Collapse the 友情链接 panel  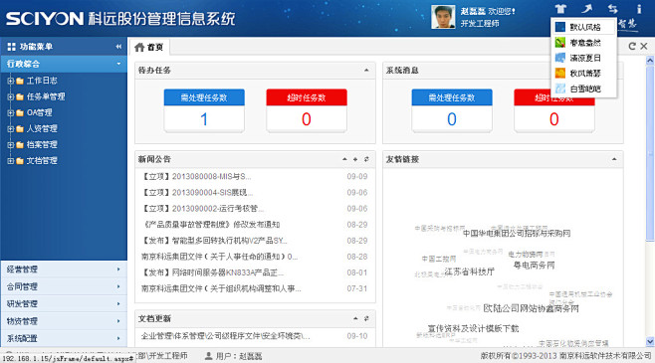click(x=614, y=159)
